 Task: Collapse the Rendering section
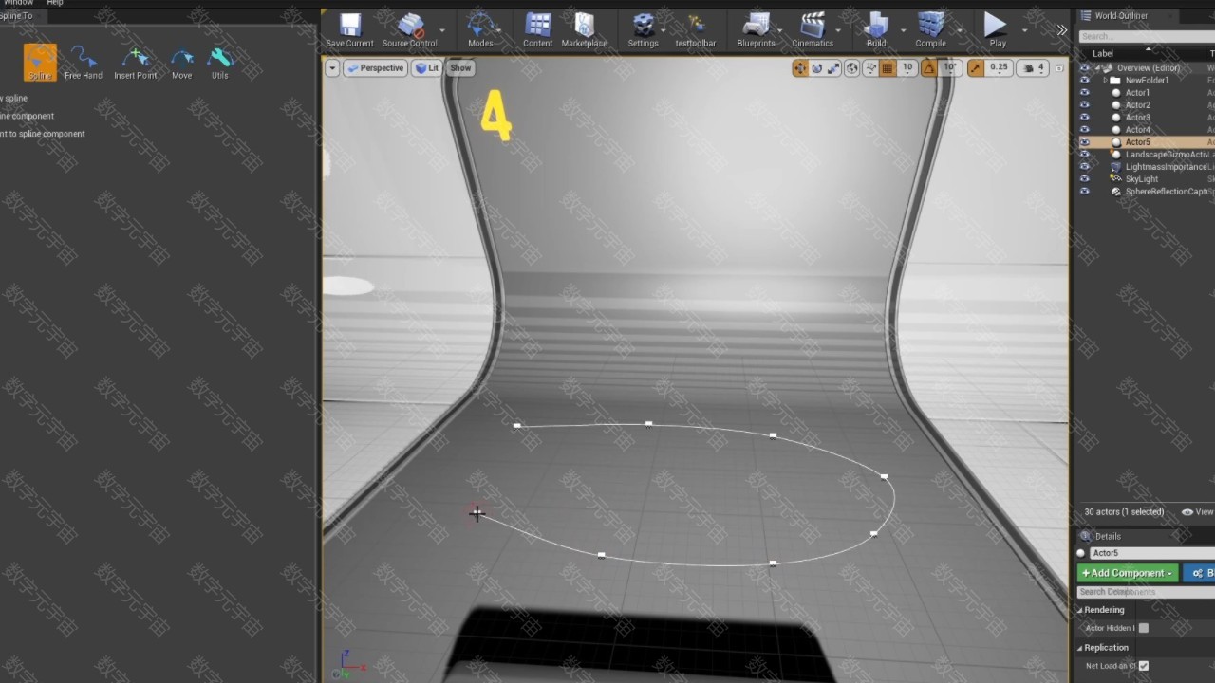coord(1080,610)
